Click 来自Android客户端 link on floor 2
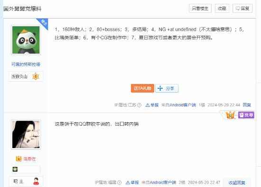This screenshot has width=261, height=187. click(159, 183)
